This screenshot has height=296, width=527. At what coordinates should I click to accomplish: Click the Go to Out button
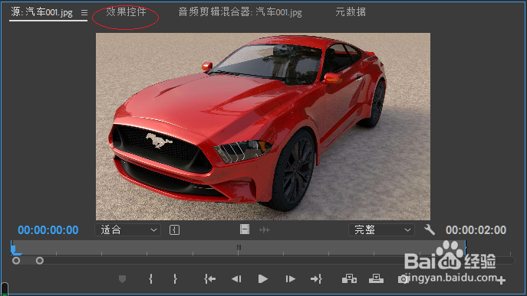tap(316, 279)
